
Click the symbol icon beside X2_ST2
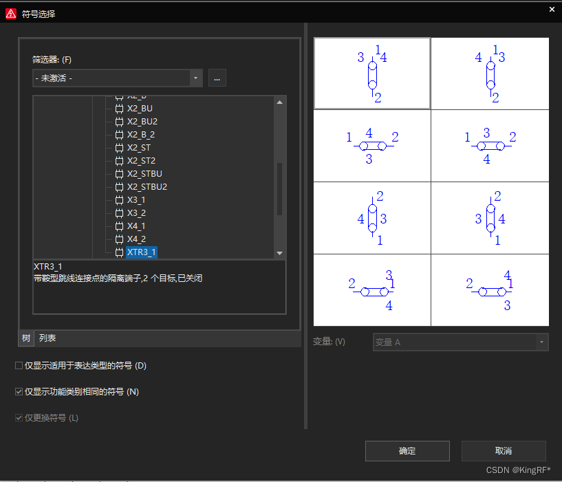[120, 161]
